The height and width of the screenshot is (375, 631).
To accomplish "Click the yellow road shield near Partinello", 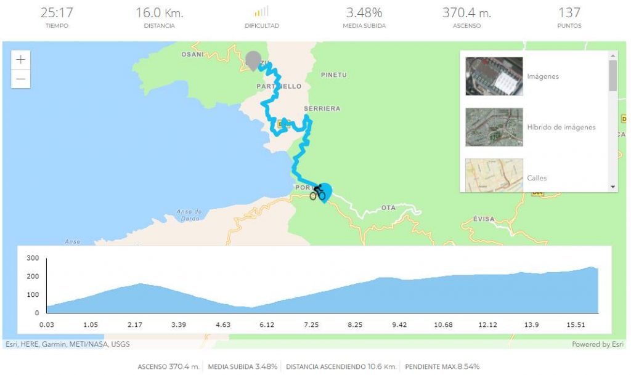I will (x=283, y=124).
